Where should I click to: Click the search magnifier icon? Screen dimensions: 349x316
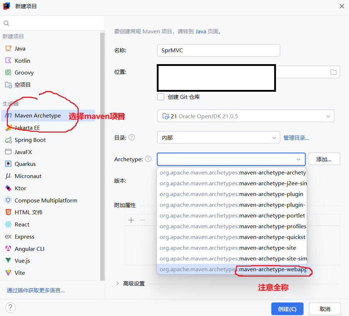(6, 23)
